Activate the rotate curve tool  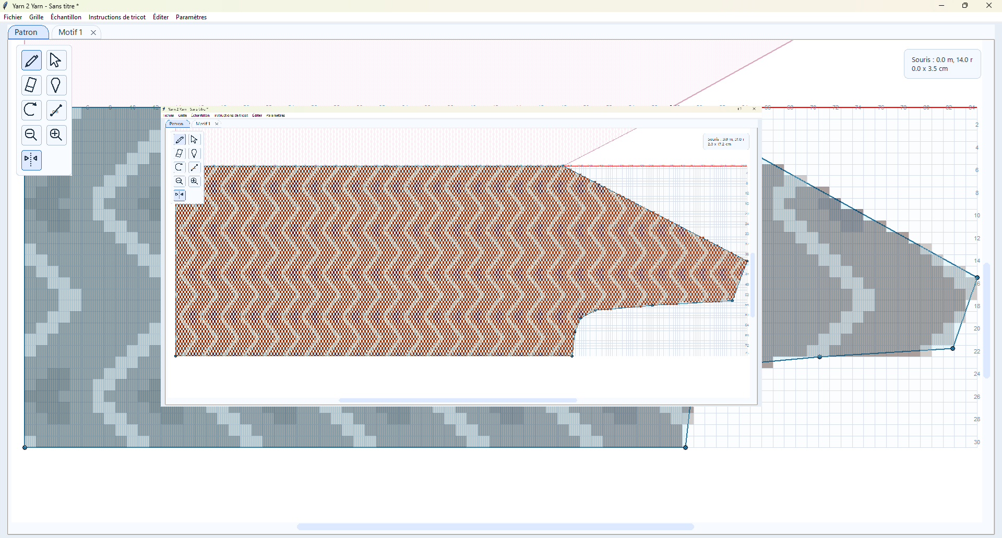coord(31,110)
